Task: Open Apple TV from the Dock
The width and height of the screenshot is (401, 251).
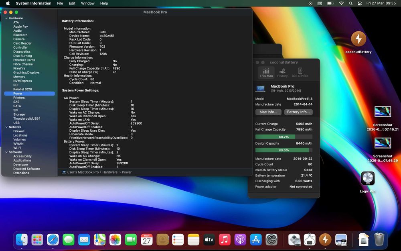Action: pyautogui.click(x=209, y=240)
